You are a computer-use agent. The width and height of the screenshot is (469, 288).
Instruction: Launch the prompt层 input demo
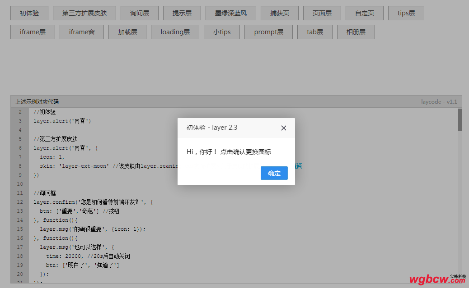pos(268,32)
